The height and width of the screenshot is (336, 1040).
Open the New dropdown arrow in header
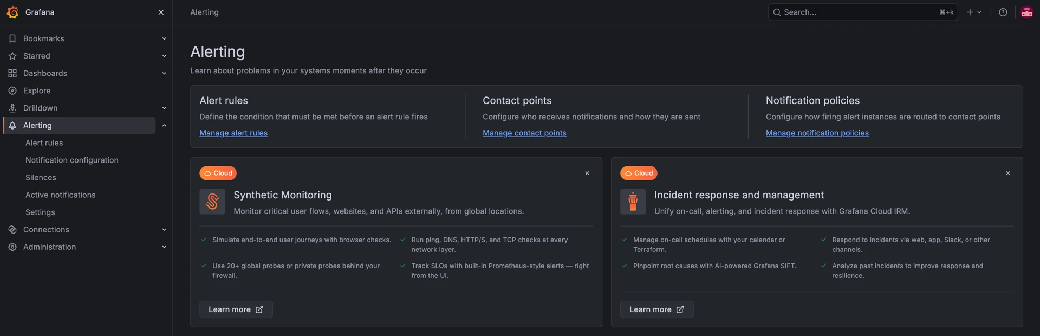979,12
